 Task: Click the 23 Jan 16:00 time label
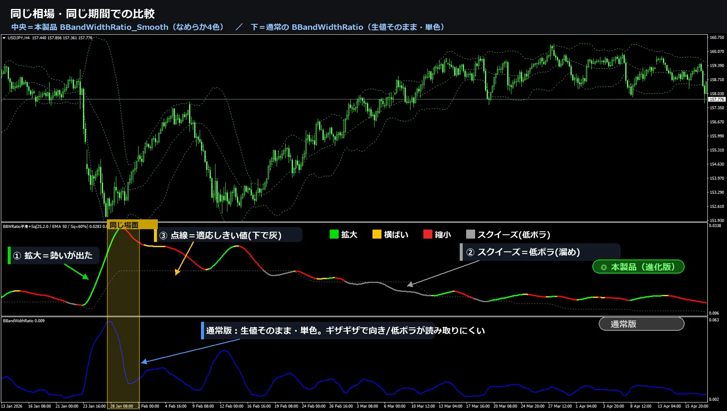tap(94, 406)
